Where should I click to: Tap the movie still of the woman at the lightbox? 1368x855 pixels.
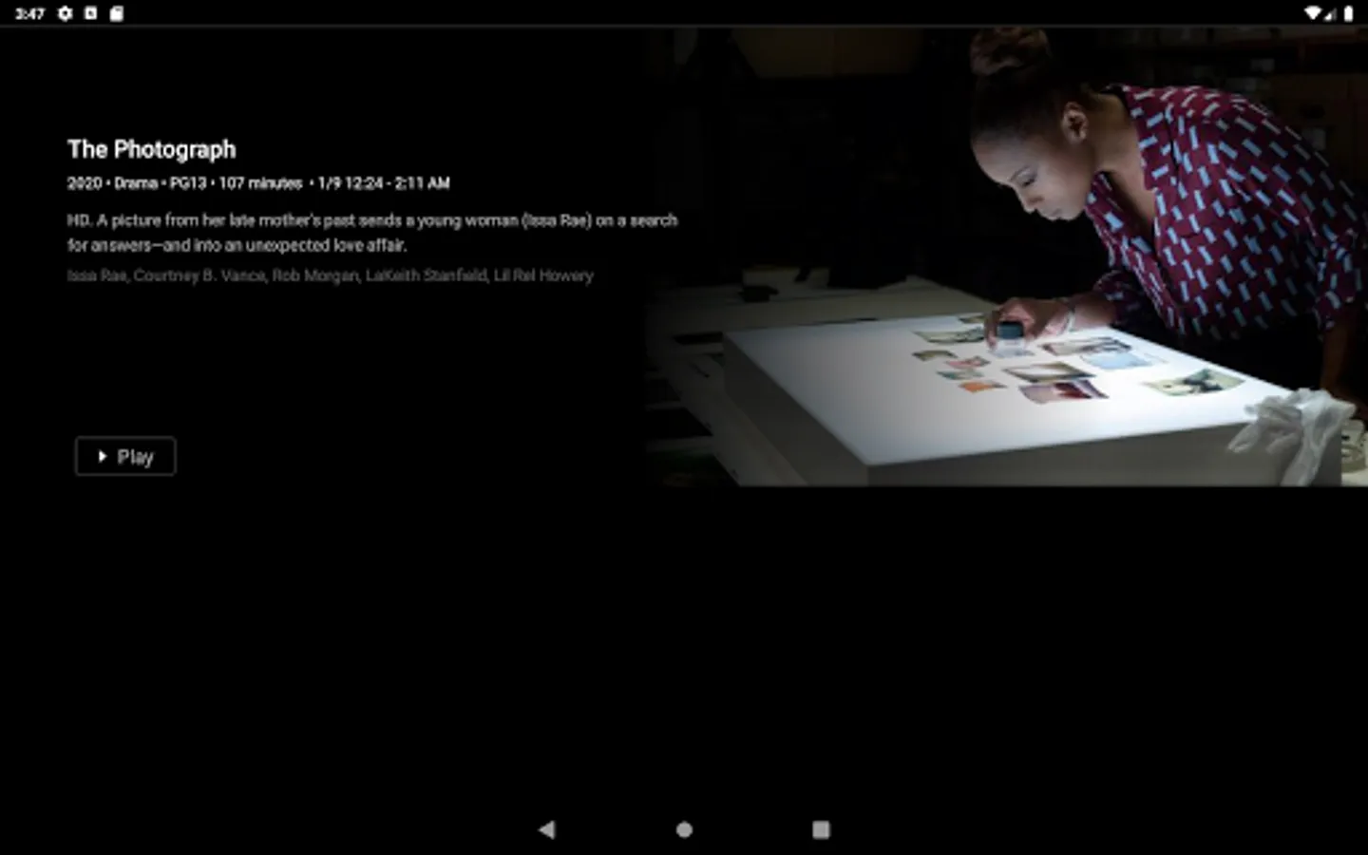coord(1007,256)
